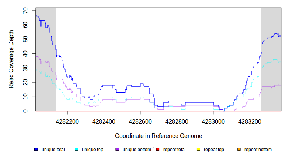The height and width of the screenshot is (158, 289).
Task: Click 'Coordinate in Reference Genome' axis title
Action: [x=158, y=136]
